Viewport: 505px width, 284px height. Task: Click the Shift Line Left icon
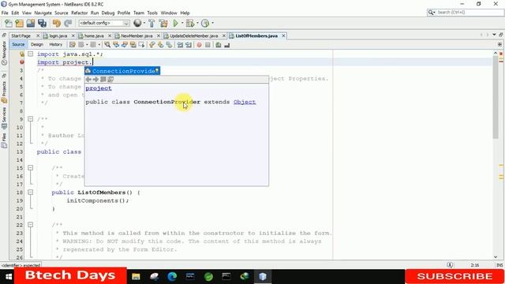(180, 45)
